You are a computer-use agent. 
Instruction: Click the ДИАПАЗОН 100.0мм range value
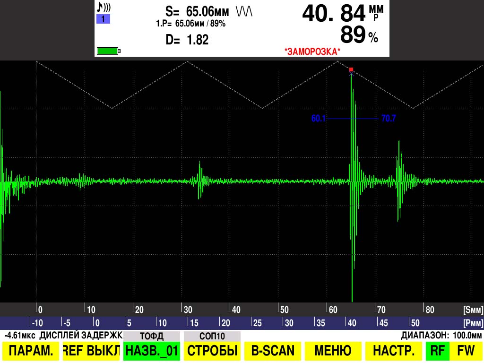point(441,336)
